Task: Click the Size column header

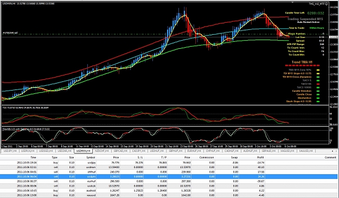Action: click(x=72, y=157)
